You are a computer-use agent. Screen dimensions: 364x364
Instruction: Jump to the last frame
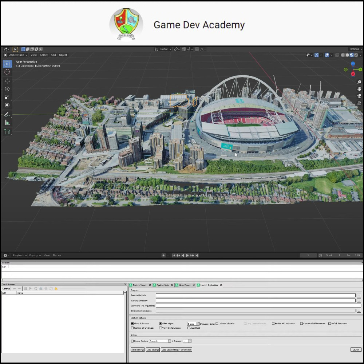197,256
